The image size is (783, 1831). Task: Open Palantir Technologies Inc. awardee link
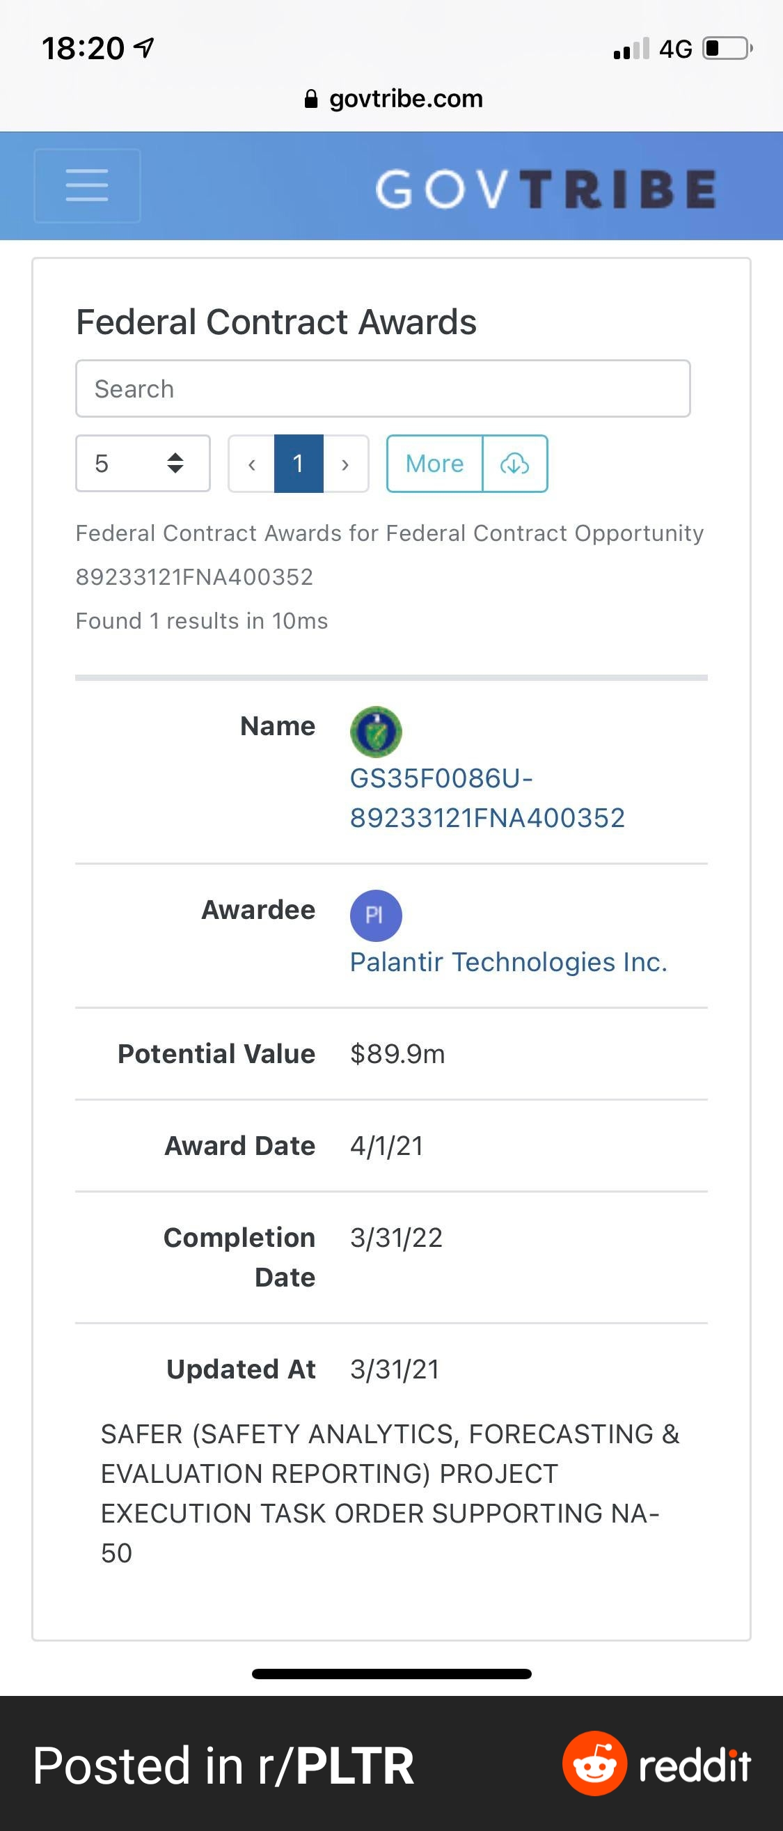point(508,961)
